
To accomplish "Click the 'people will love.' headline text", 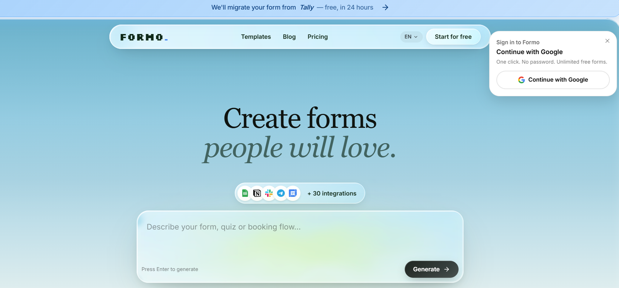I will 300,148.
